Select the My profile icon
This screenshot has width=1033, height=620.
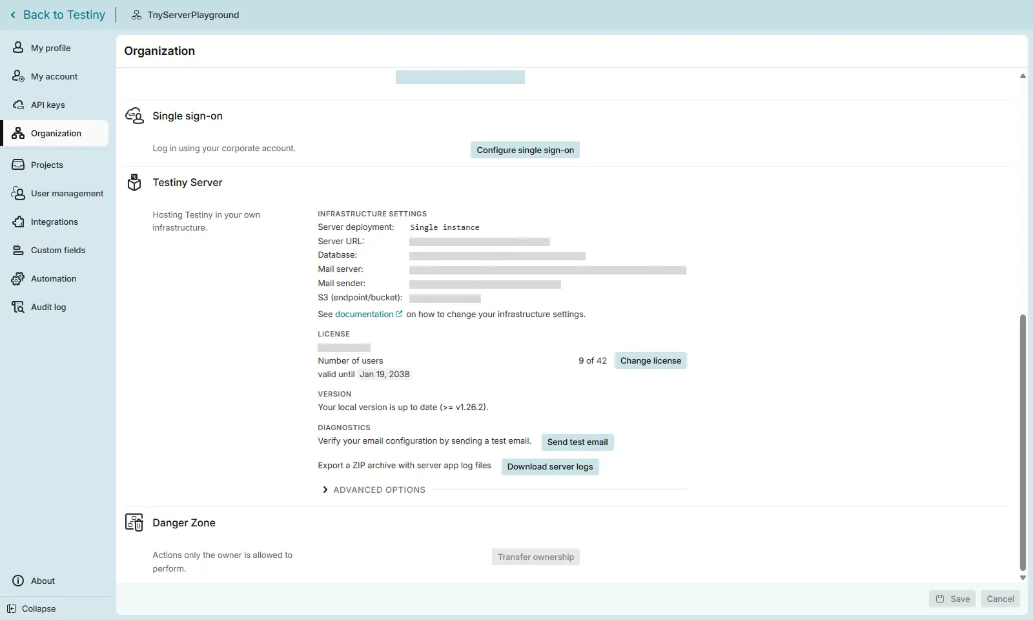click(17, 47)
